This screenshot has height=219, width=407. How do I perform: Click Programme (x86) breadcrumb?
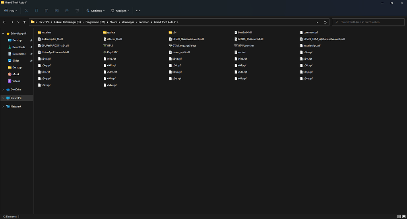95,22
